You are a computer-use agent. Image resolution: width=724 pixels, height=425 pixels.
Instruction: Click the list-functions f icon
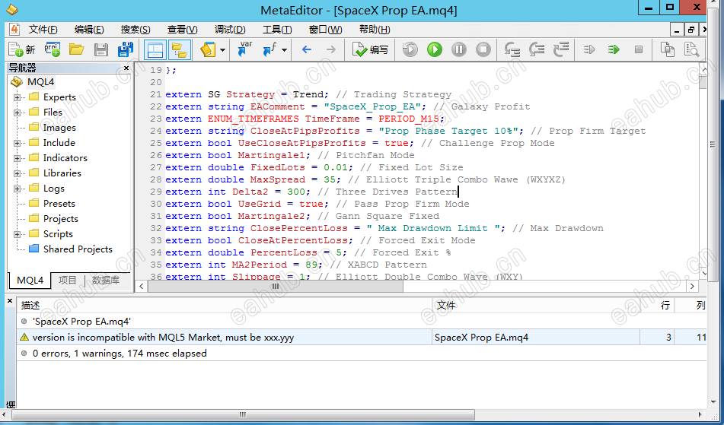point(270,49)
